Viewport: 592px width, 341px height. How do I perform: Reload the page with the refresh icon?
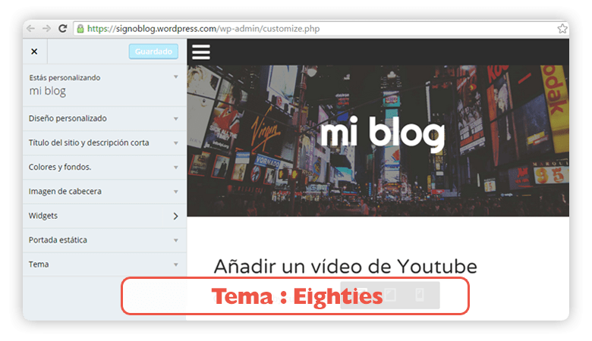point(63,29)
